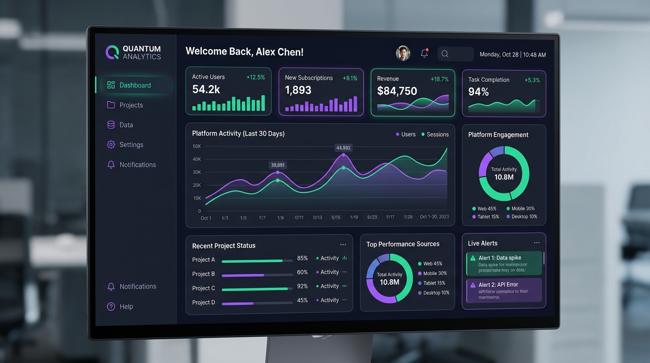Image resolution: width=650 pixels, height=363 pixels.
Task: Click the Welcome Back, Alex Chen! heading
Action: click(245, 52)
